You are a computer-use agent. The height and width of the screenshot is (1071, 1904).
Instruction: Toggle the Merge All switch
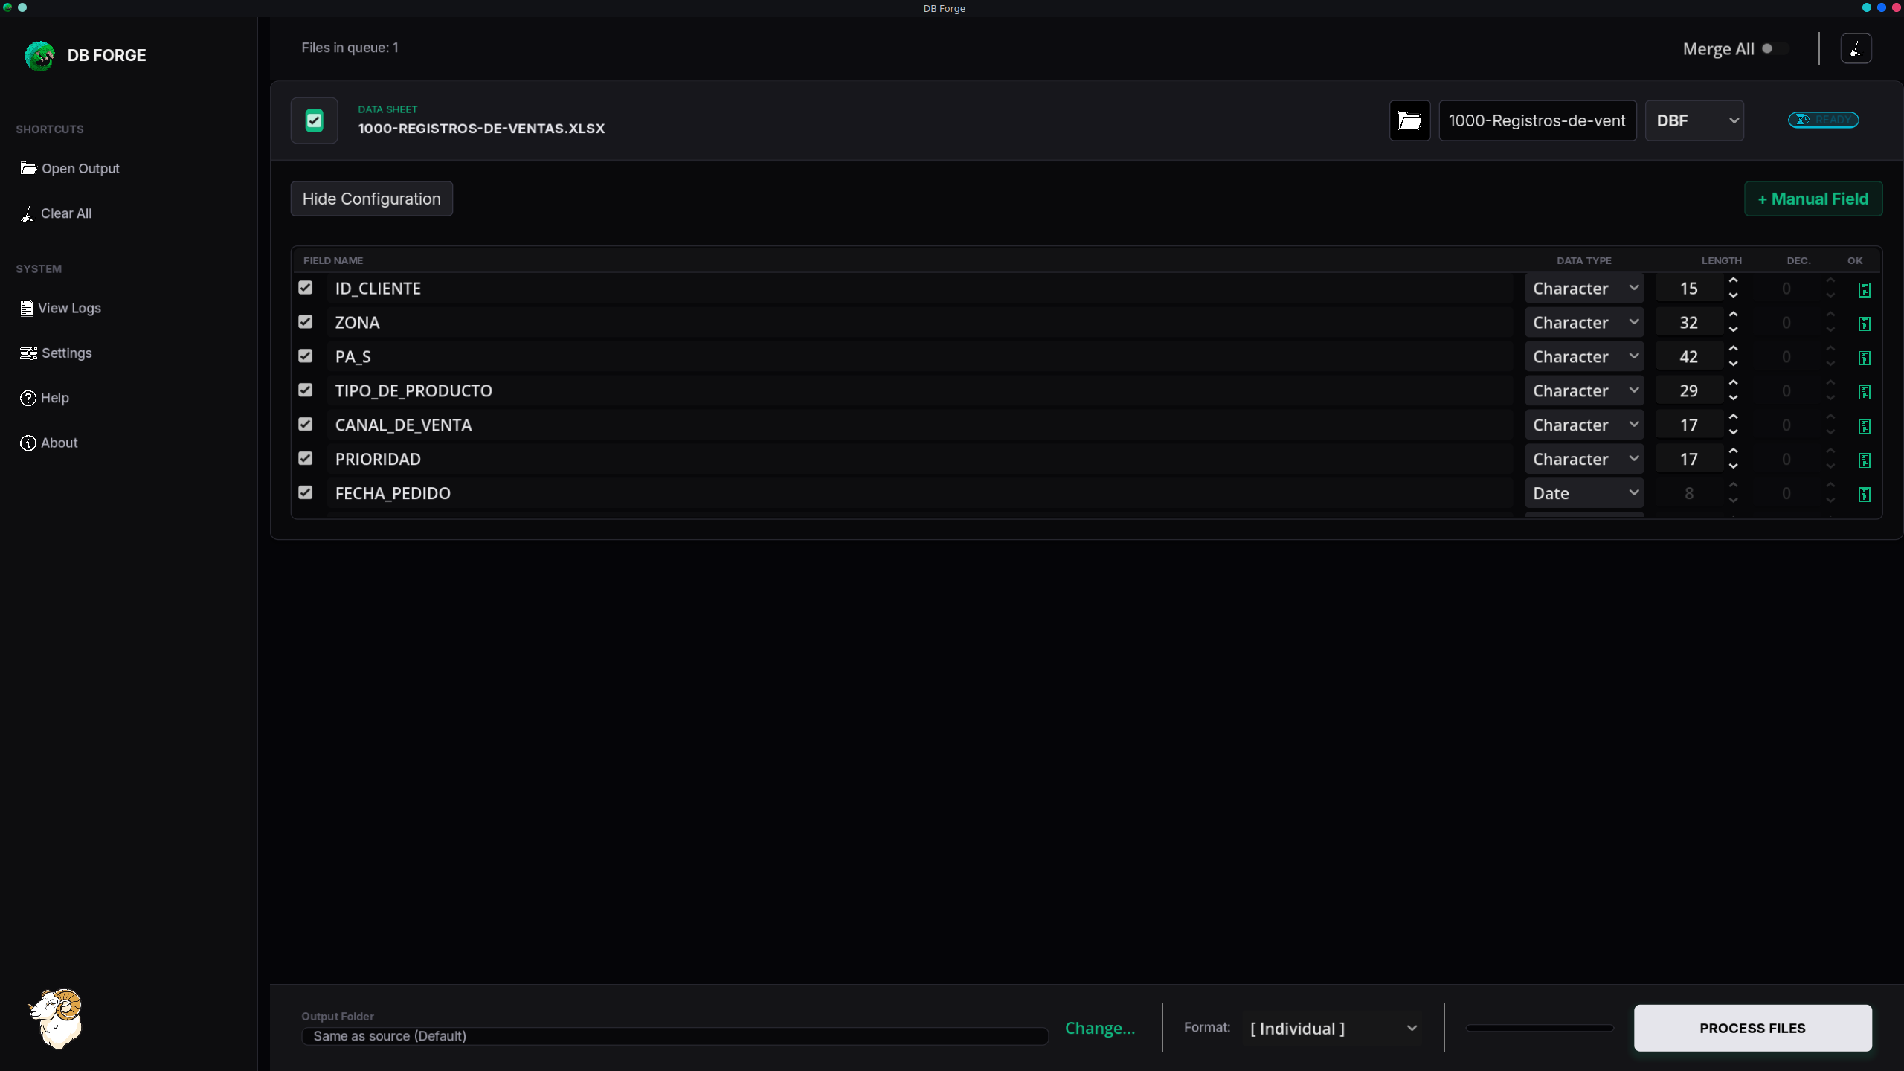[1774, 48]
